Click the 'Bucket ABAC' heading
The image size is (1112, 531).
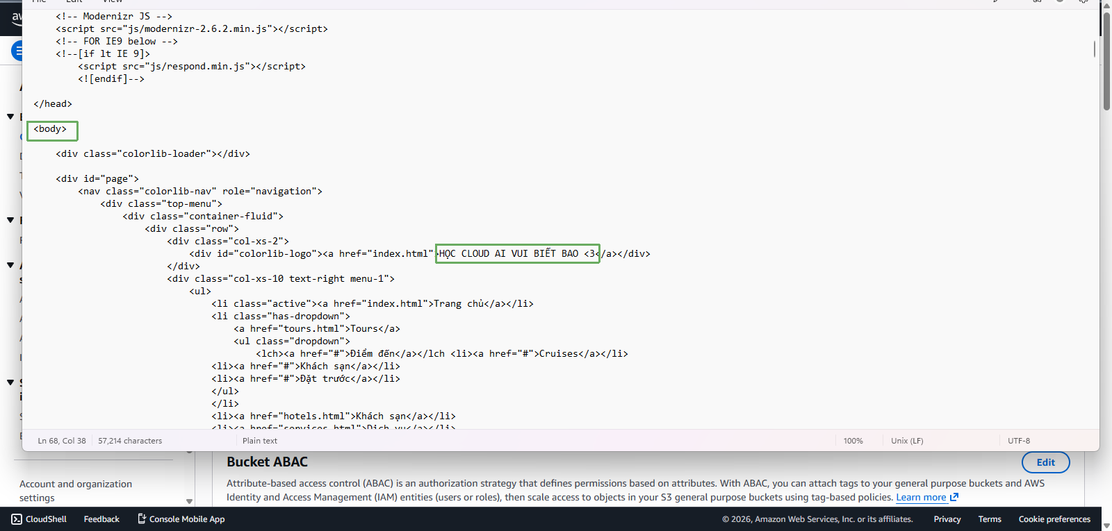pos(268,462)
